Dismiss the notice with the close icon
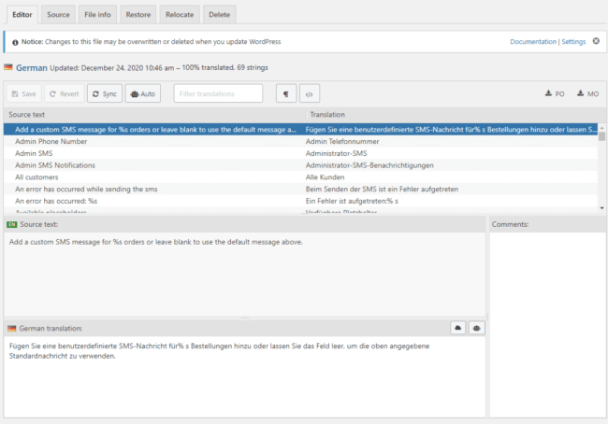608x424 pixels. (x=596, y=41)
